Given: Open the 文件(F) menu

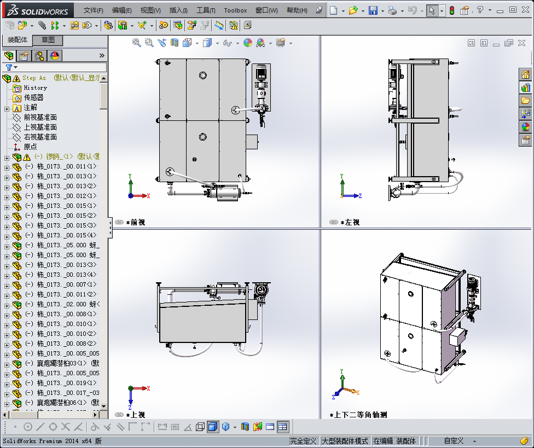Looking at the screenshot, I should click(x=94, y=10).
